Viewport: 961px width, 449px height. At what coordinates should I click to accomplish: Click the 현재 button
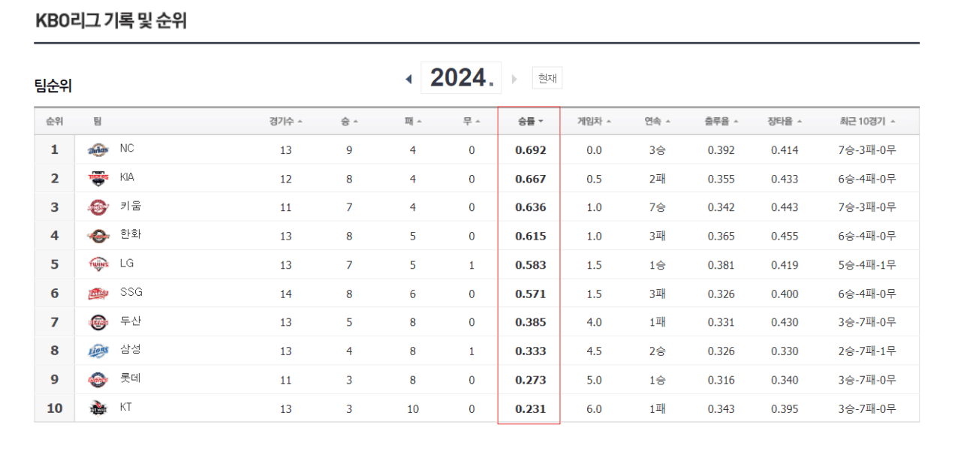547,78
